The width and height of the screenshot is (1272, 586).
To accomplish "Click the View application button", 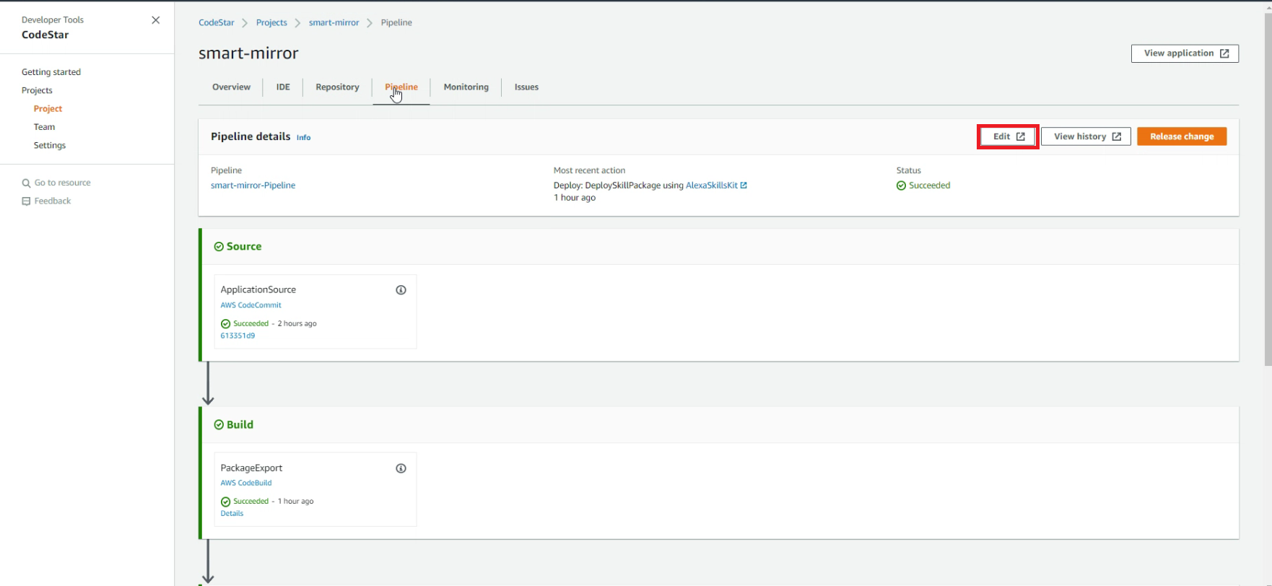I will pos(1185,53).
